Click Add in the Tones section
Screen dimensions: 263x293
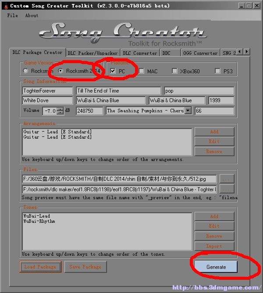pyautogui.click(x=214, y=216)
